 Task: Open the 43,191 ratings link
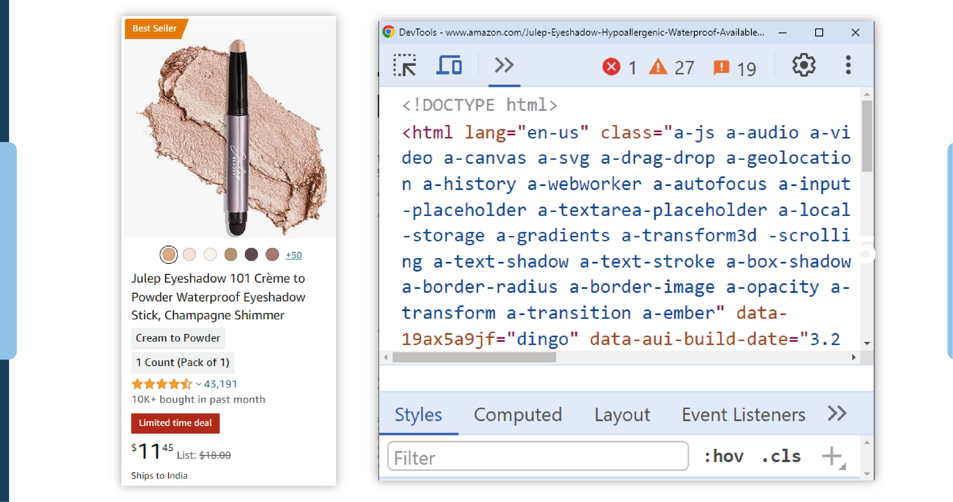coord(221,384)
